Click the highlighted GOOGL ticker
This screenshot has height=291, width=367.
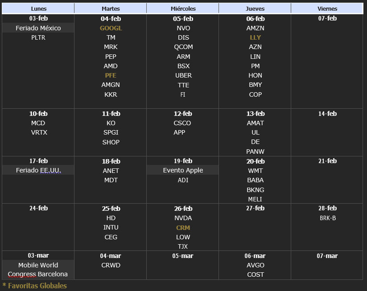click(111, 28)
